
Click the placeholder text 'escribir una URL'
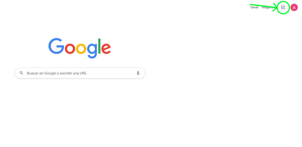point(73,73)
